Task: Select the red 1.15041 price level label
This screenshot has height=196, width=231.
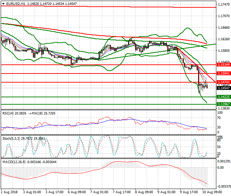Action: tap(224, 73)
